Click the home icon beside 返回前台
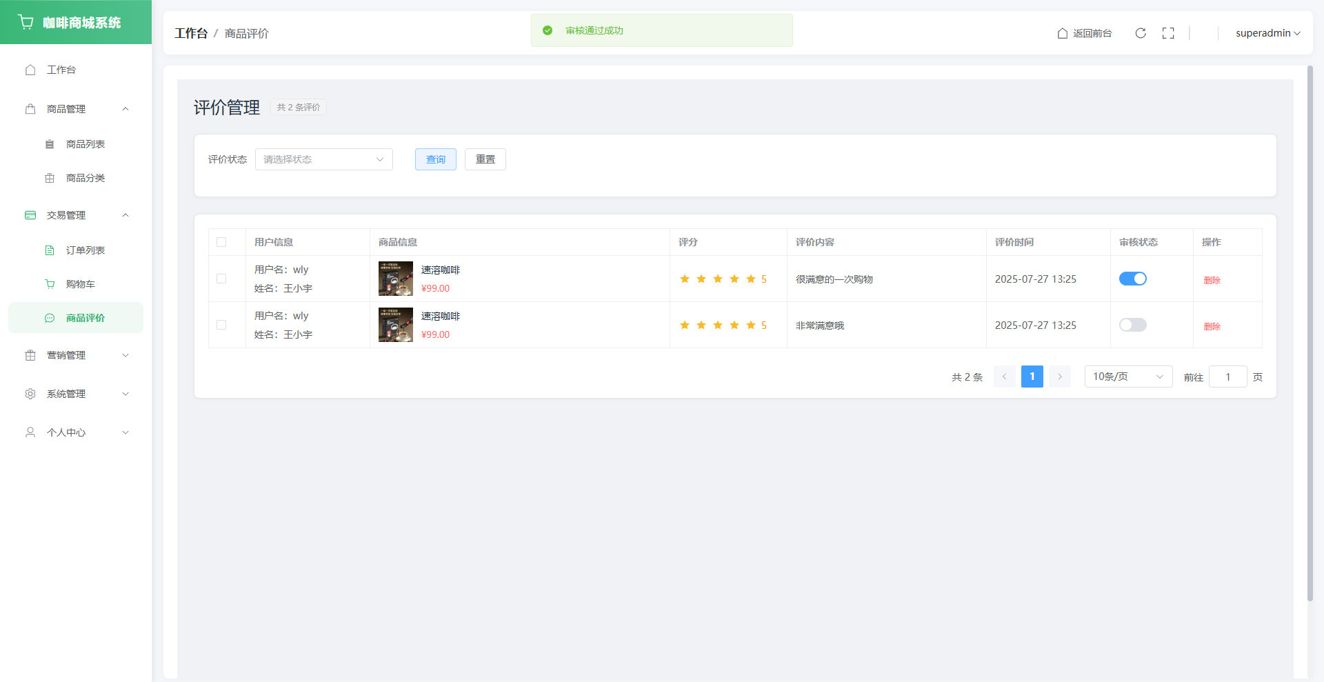This screenshot has width=1324, height=682. pyautogui.click(x=1063, y=33)
